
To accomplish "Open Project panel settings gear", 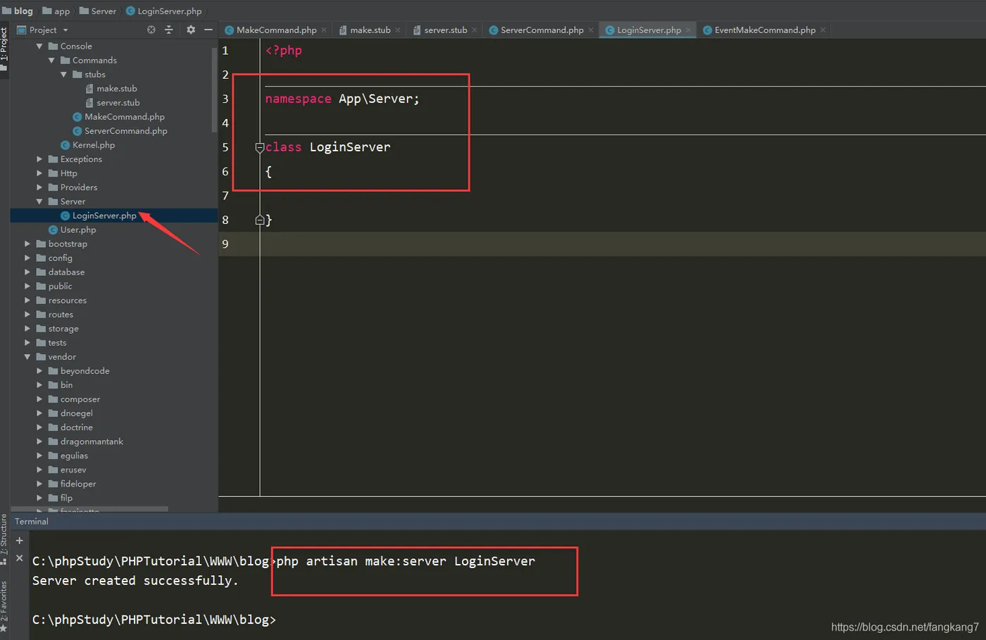I will 191,30.
